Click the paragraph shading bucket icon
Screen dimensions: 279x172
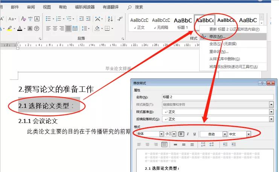(97, 29)
